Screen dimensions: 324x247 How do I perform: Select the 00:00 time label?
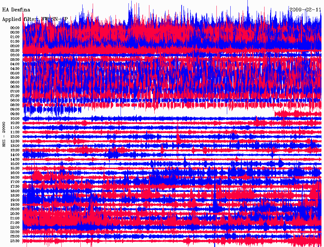[15, 28]
